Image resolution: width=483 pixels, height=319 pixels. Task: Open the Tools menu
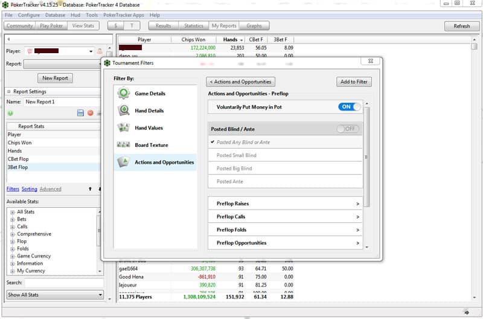point(92,14)
